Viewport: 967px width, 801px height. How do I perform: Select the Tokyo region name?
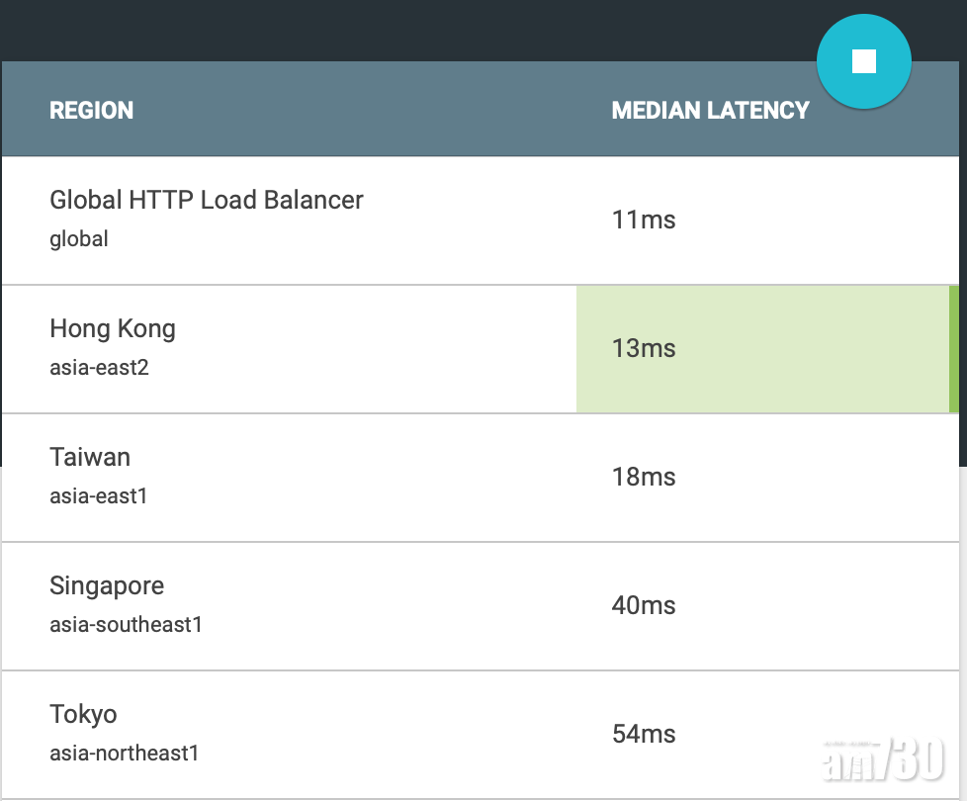point(83,714)
